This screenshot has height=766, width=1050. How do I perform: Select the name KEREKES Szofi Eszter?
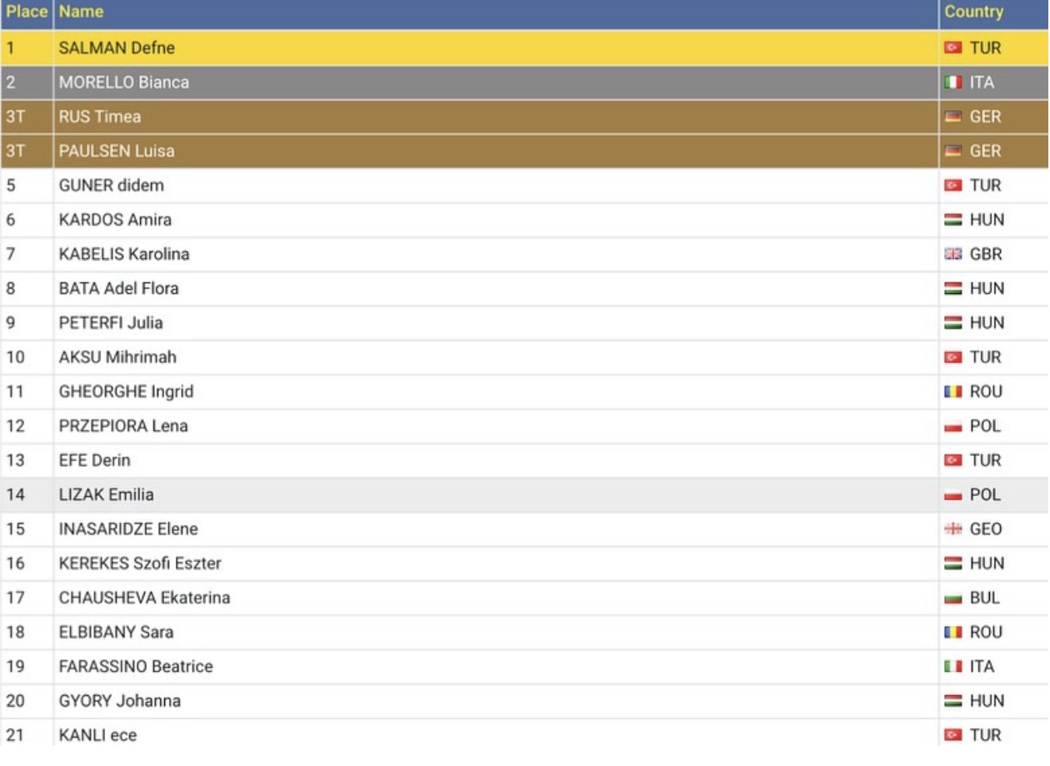140,564
